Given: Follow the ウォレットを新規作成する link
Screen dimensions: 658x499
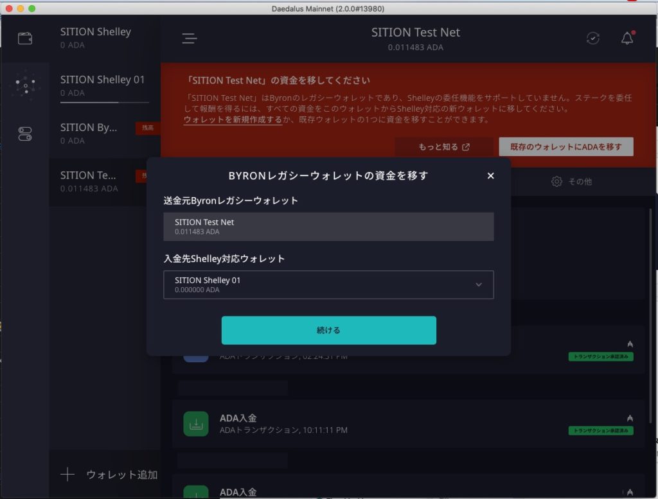Looking at the screenshot, I should click(233, 120).
